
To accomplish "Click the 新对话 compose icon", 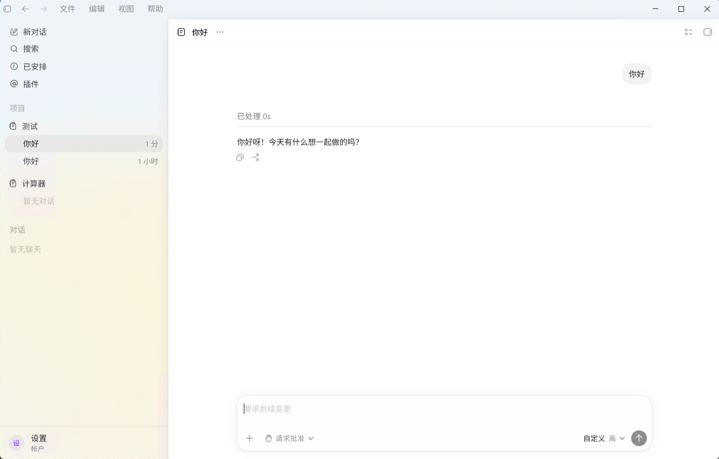I will click(14, 32).
